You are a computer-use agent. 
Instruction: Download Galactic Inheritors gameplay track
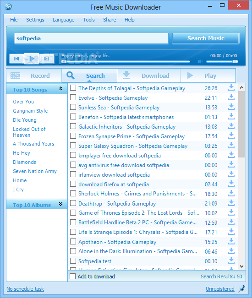[x=231, y=126]
